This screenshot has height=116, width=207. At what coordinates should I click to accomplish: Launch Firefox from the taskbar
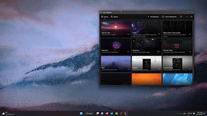pyautogui.click(x=107, y=113)
